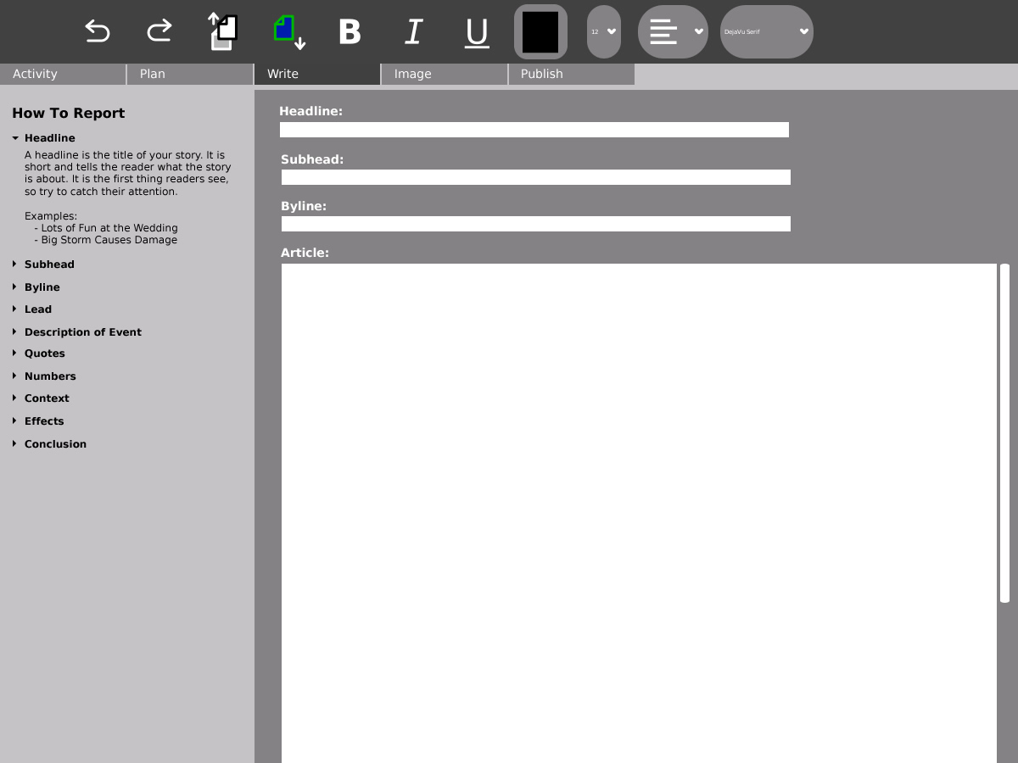The image size is (1018, 763).
Task: Switch to the Image tab
Action: [445, 74]
